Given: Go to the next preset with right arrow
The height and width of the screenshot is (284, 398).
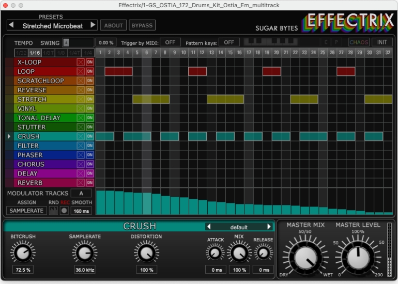Looking at the screenshot, I should [x=93, y=25].
